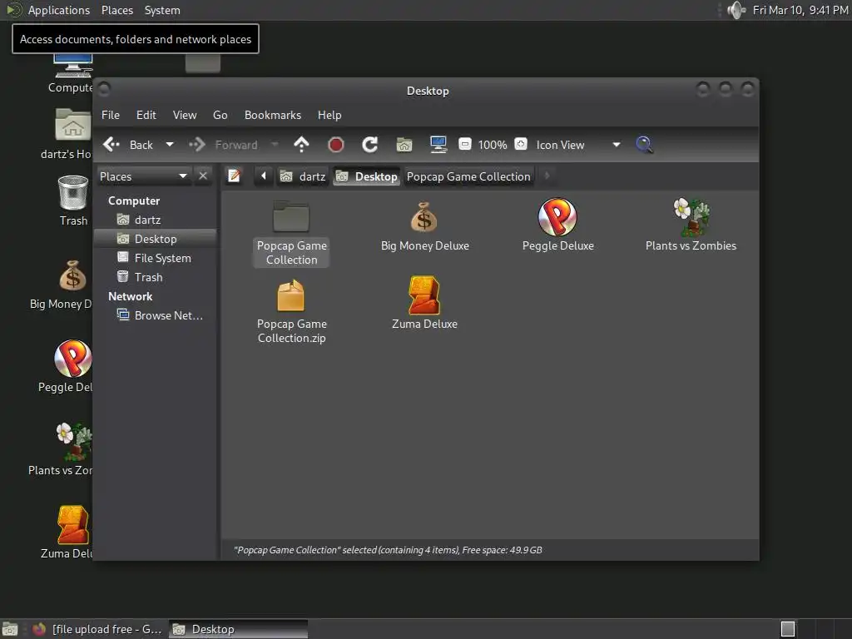Click the Trash icon on desktop

pos(73,193)
